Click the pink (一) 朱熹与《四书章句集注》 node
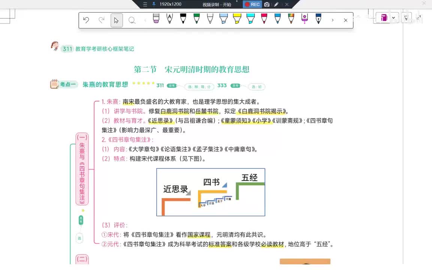The width and height of the screenshot is (432, 270). 82,169
